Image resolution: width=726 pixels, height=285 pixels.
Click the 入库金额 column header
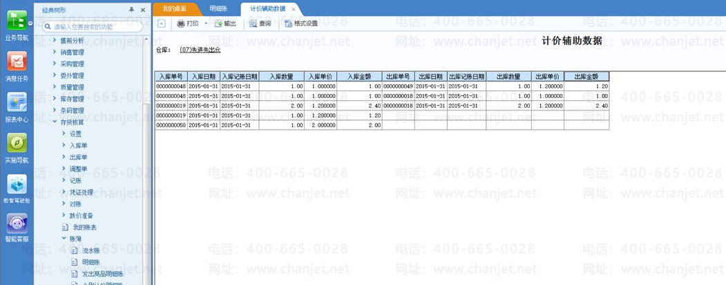click(359, 77)
